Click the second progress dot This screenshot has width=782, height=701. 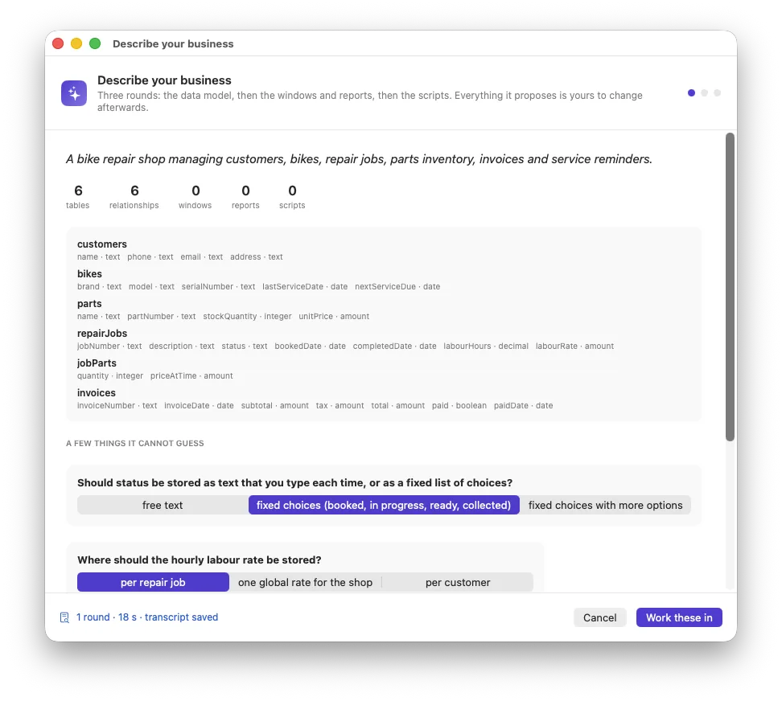(704, 92)
